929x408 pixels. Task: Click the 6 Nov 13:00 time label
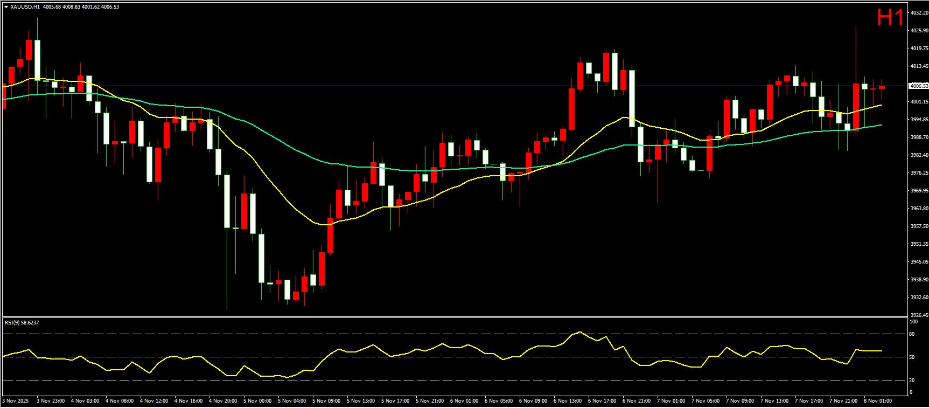pos(568,401)
